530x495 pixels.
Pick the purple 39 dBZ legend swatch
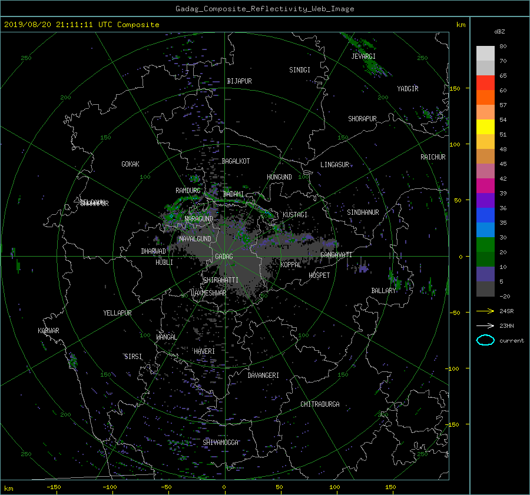pyautogui.click(x=485, y=200)
